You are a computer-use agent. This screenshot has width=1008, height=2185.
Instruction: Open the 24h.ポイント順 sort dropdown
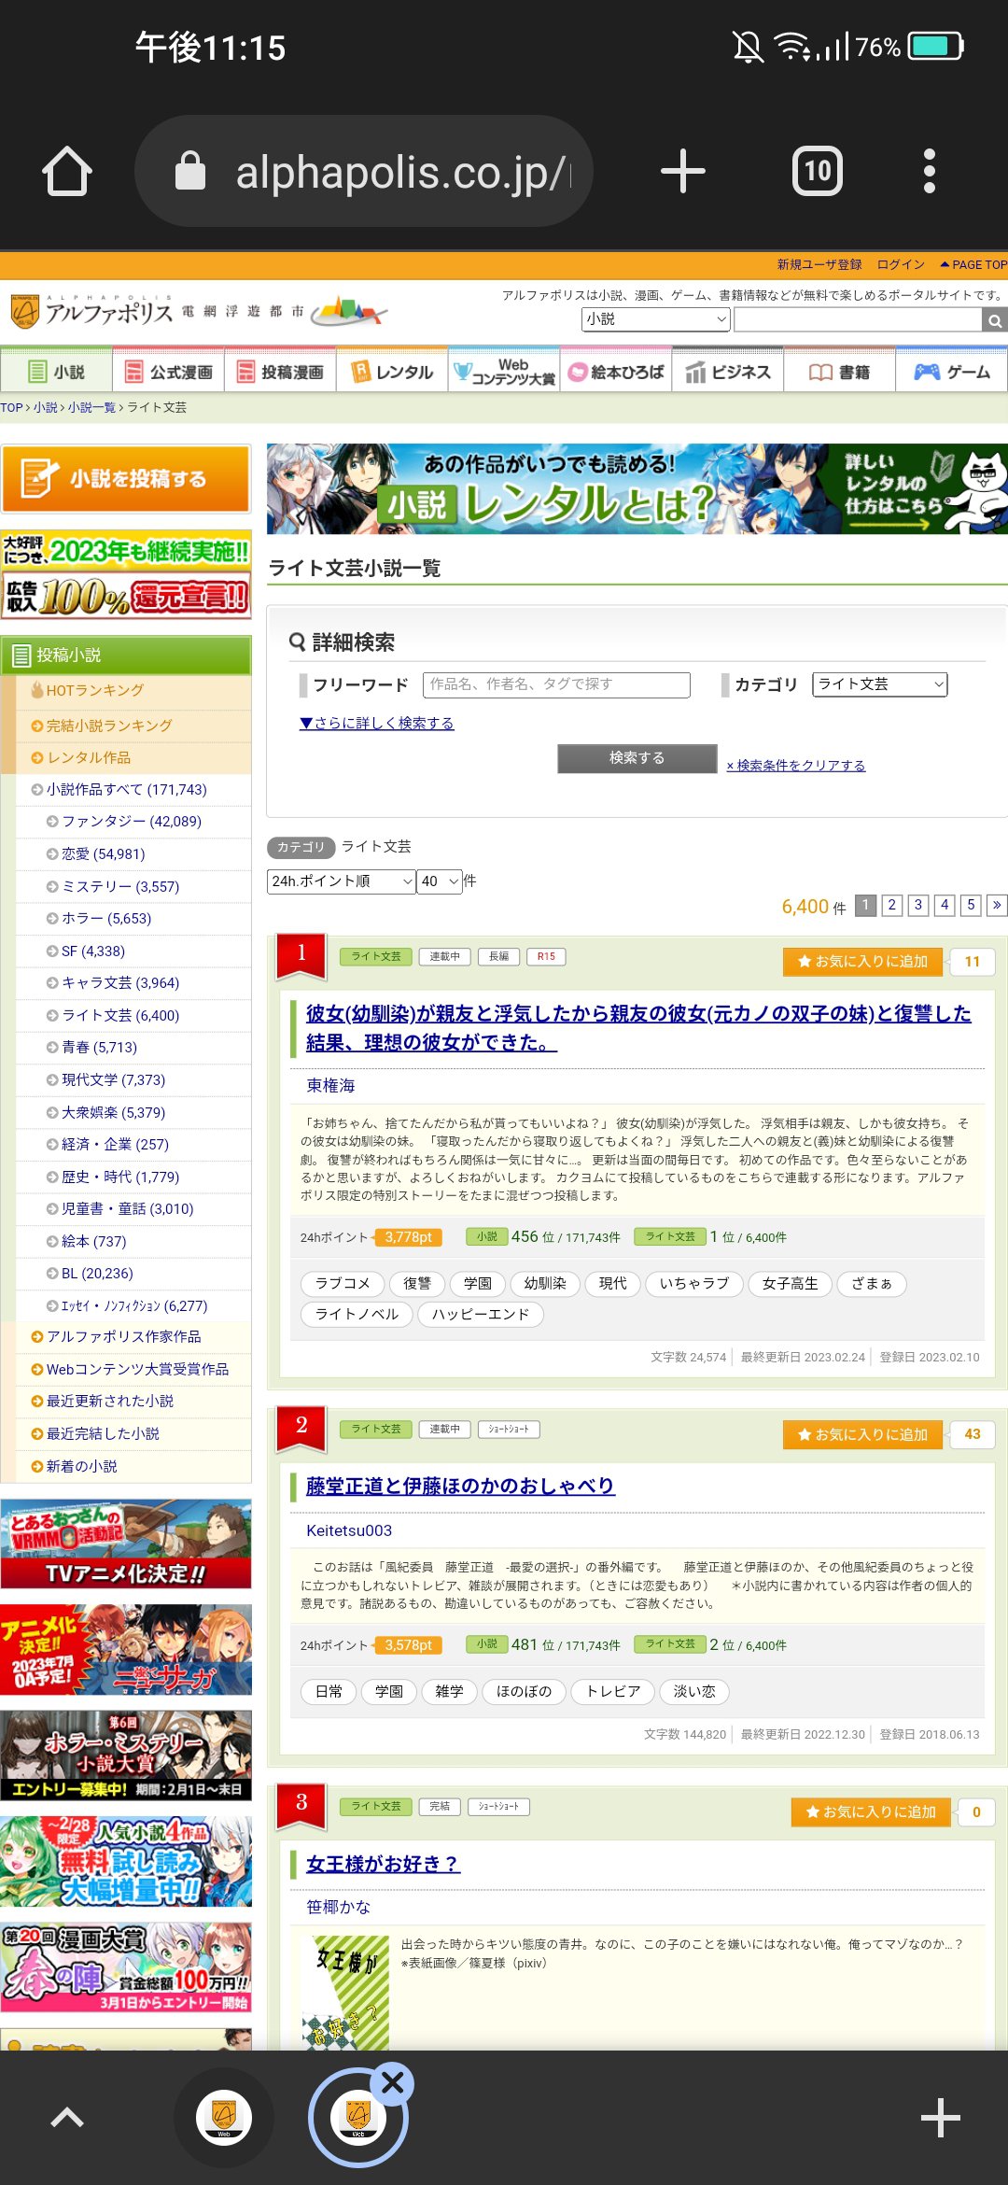(x=341, y=881)
